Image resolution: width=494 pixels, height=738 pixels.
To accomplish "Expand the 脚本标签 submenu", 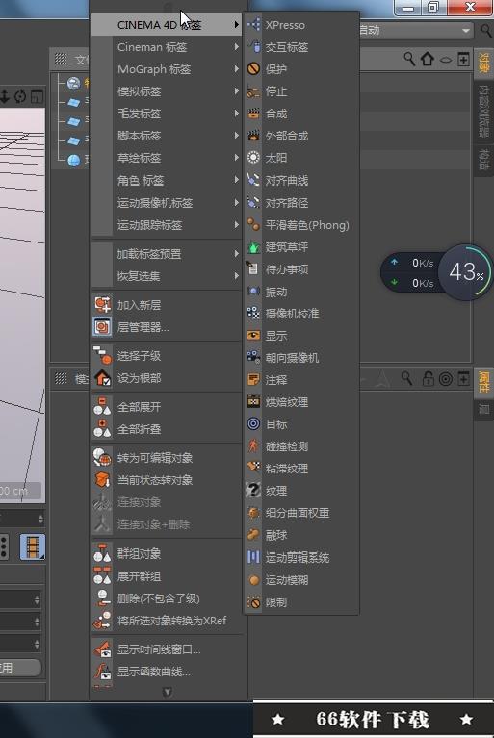I will tap(167, 136).
